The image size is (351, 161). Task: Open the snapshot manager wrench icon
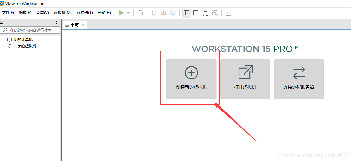click(173, 13)
